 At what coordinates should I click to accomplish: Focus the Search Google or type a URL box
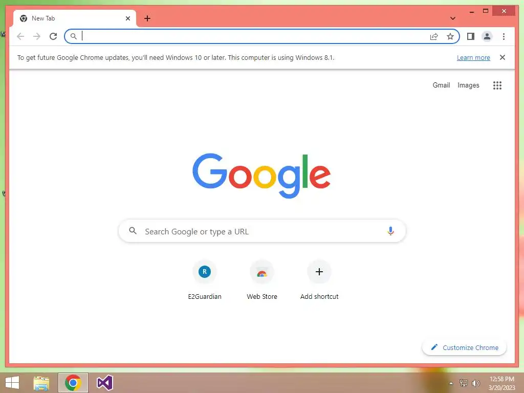click(x=262, y=231)
